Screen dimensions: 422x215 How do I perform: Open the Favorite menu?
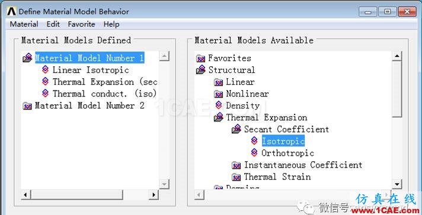pos(81,24)
